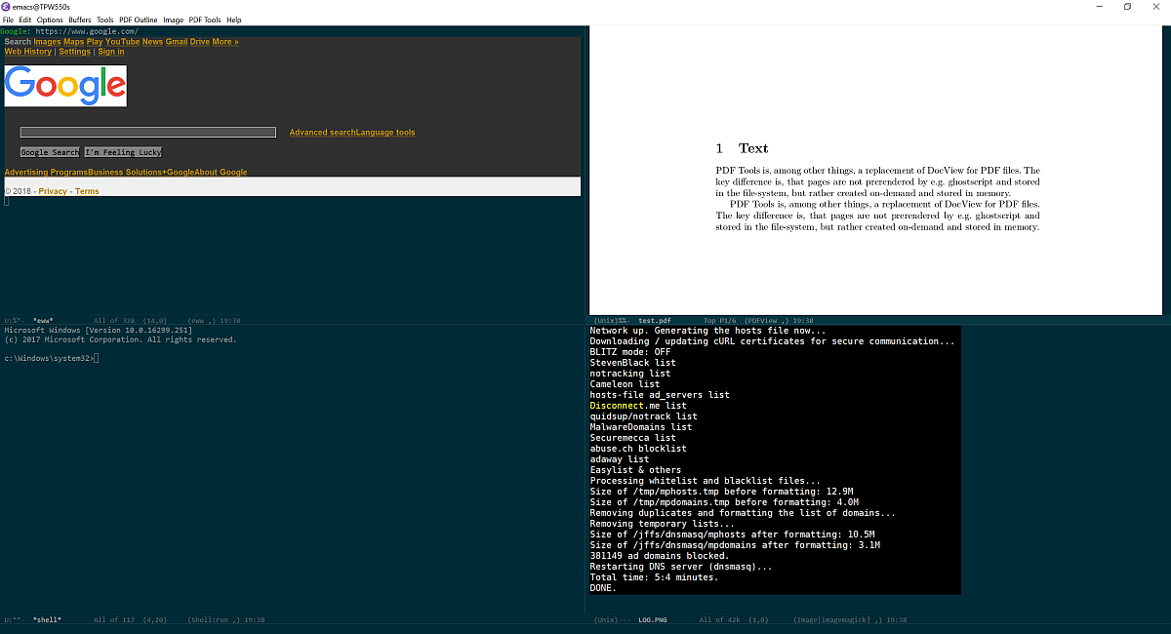Screen dimensions: 1171x634
Task: Click the Google Search button
Action: 50,152
